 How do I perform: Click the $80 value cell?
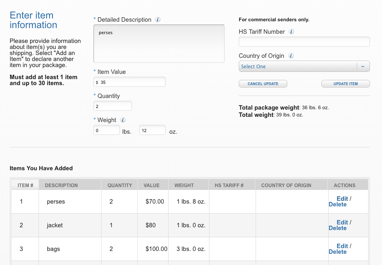click(153, 225)
